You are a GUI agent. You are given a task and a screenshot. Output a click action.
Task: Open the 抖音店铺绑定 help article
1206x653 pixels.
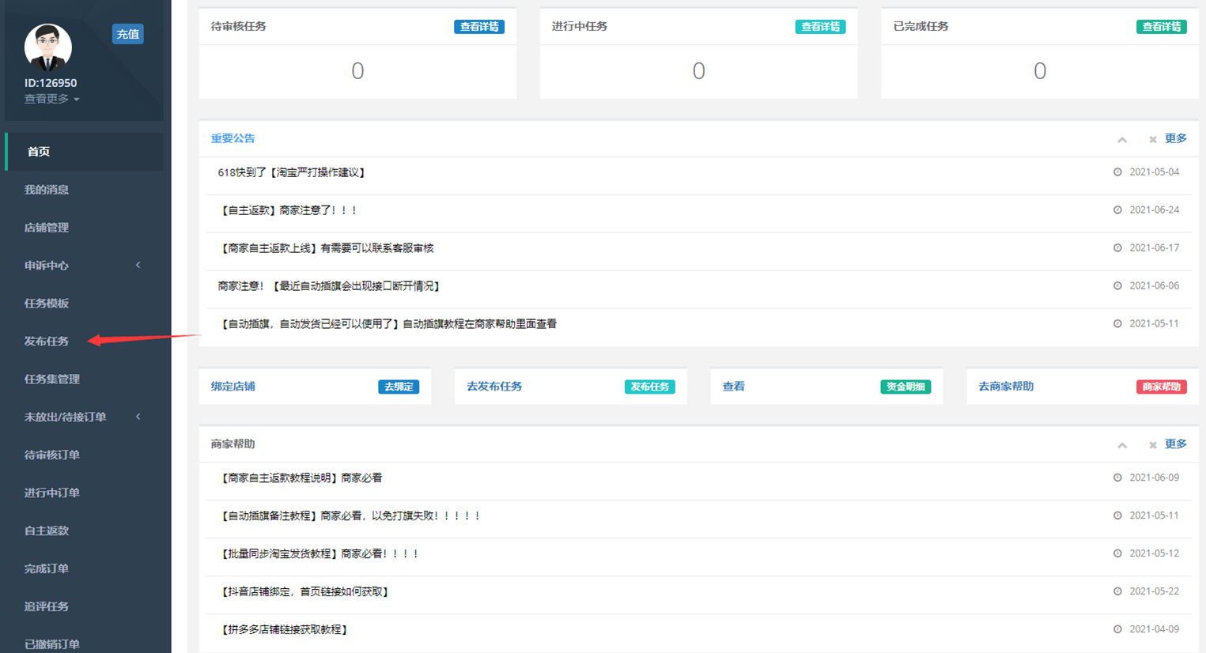tap(305, 591)
